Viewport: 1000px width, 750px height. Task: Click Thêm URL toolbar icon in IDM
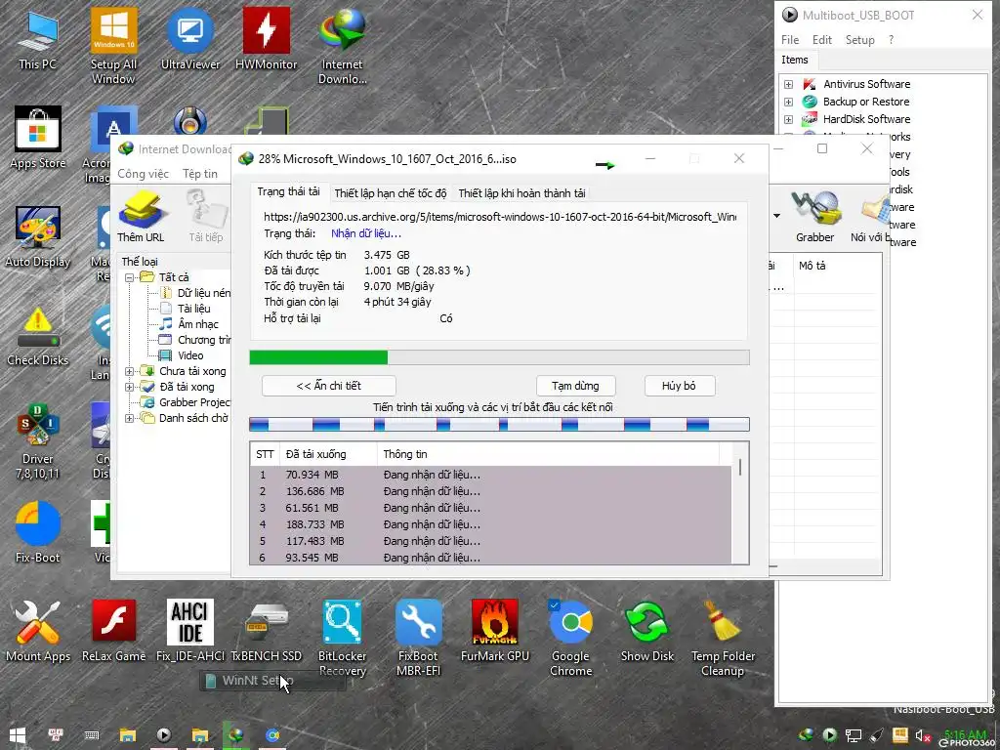pyautogui.click(x=141, y=217)
